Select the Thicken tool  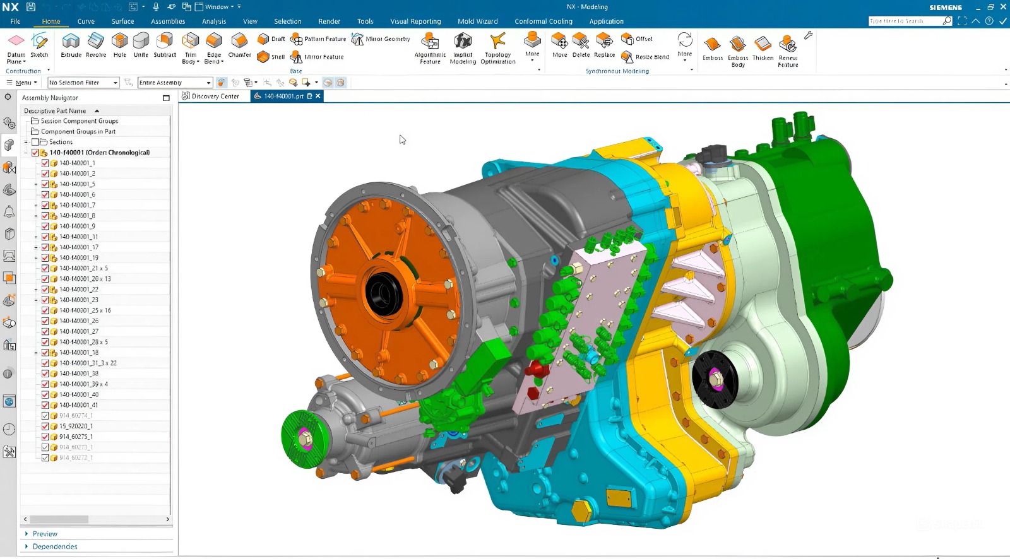(x=763, y=47)
